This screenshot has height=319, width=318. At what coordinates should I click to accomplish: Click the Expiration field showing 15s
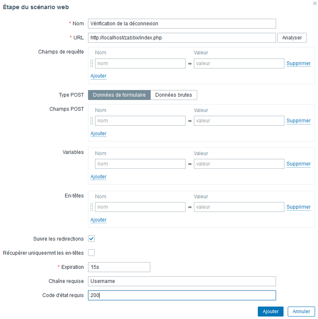(119, 267)
